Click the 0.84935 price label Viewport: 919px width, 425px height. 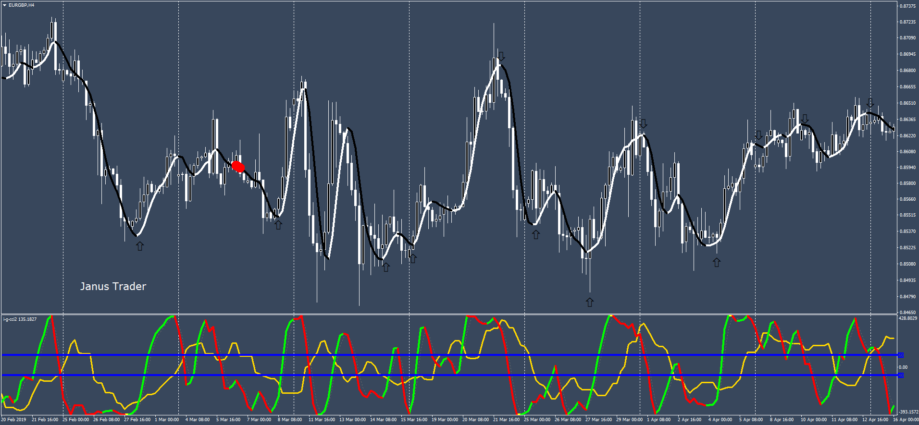pyautogui.click(x=907, y=280)
